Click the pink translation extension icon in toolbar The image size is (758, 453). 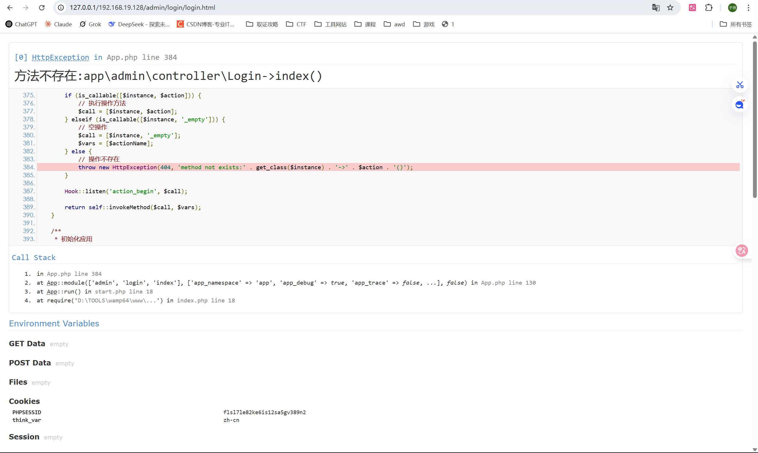(x=692, y=8)
